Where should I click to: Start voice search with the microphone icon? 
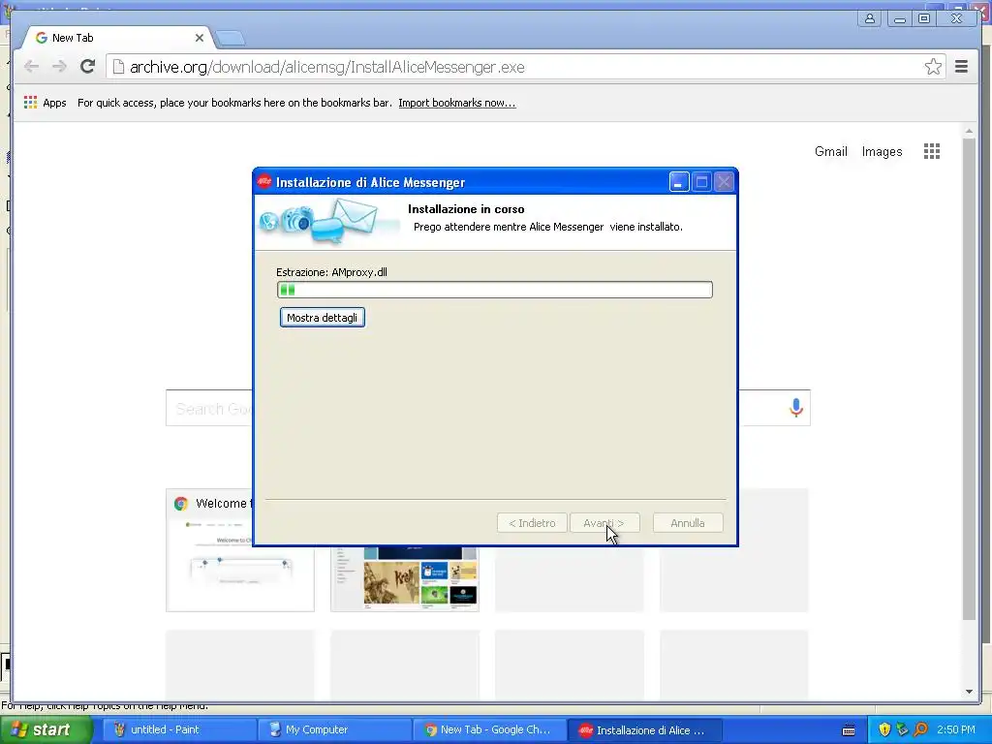coord(796,408)
